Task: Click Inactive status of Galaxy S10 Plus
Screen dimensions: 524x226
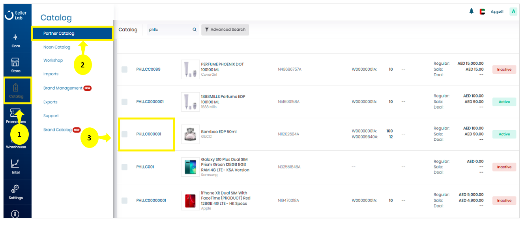Action: [x=504, y=167]
